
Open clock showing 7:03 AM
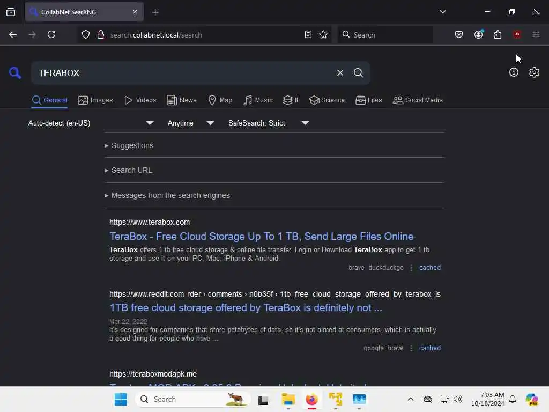[x=487, y=399]
